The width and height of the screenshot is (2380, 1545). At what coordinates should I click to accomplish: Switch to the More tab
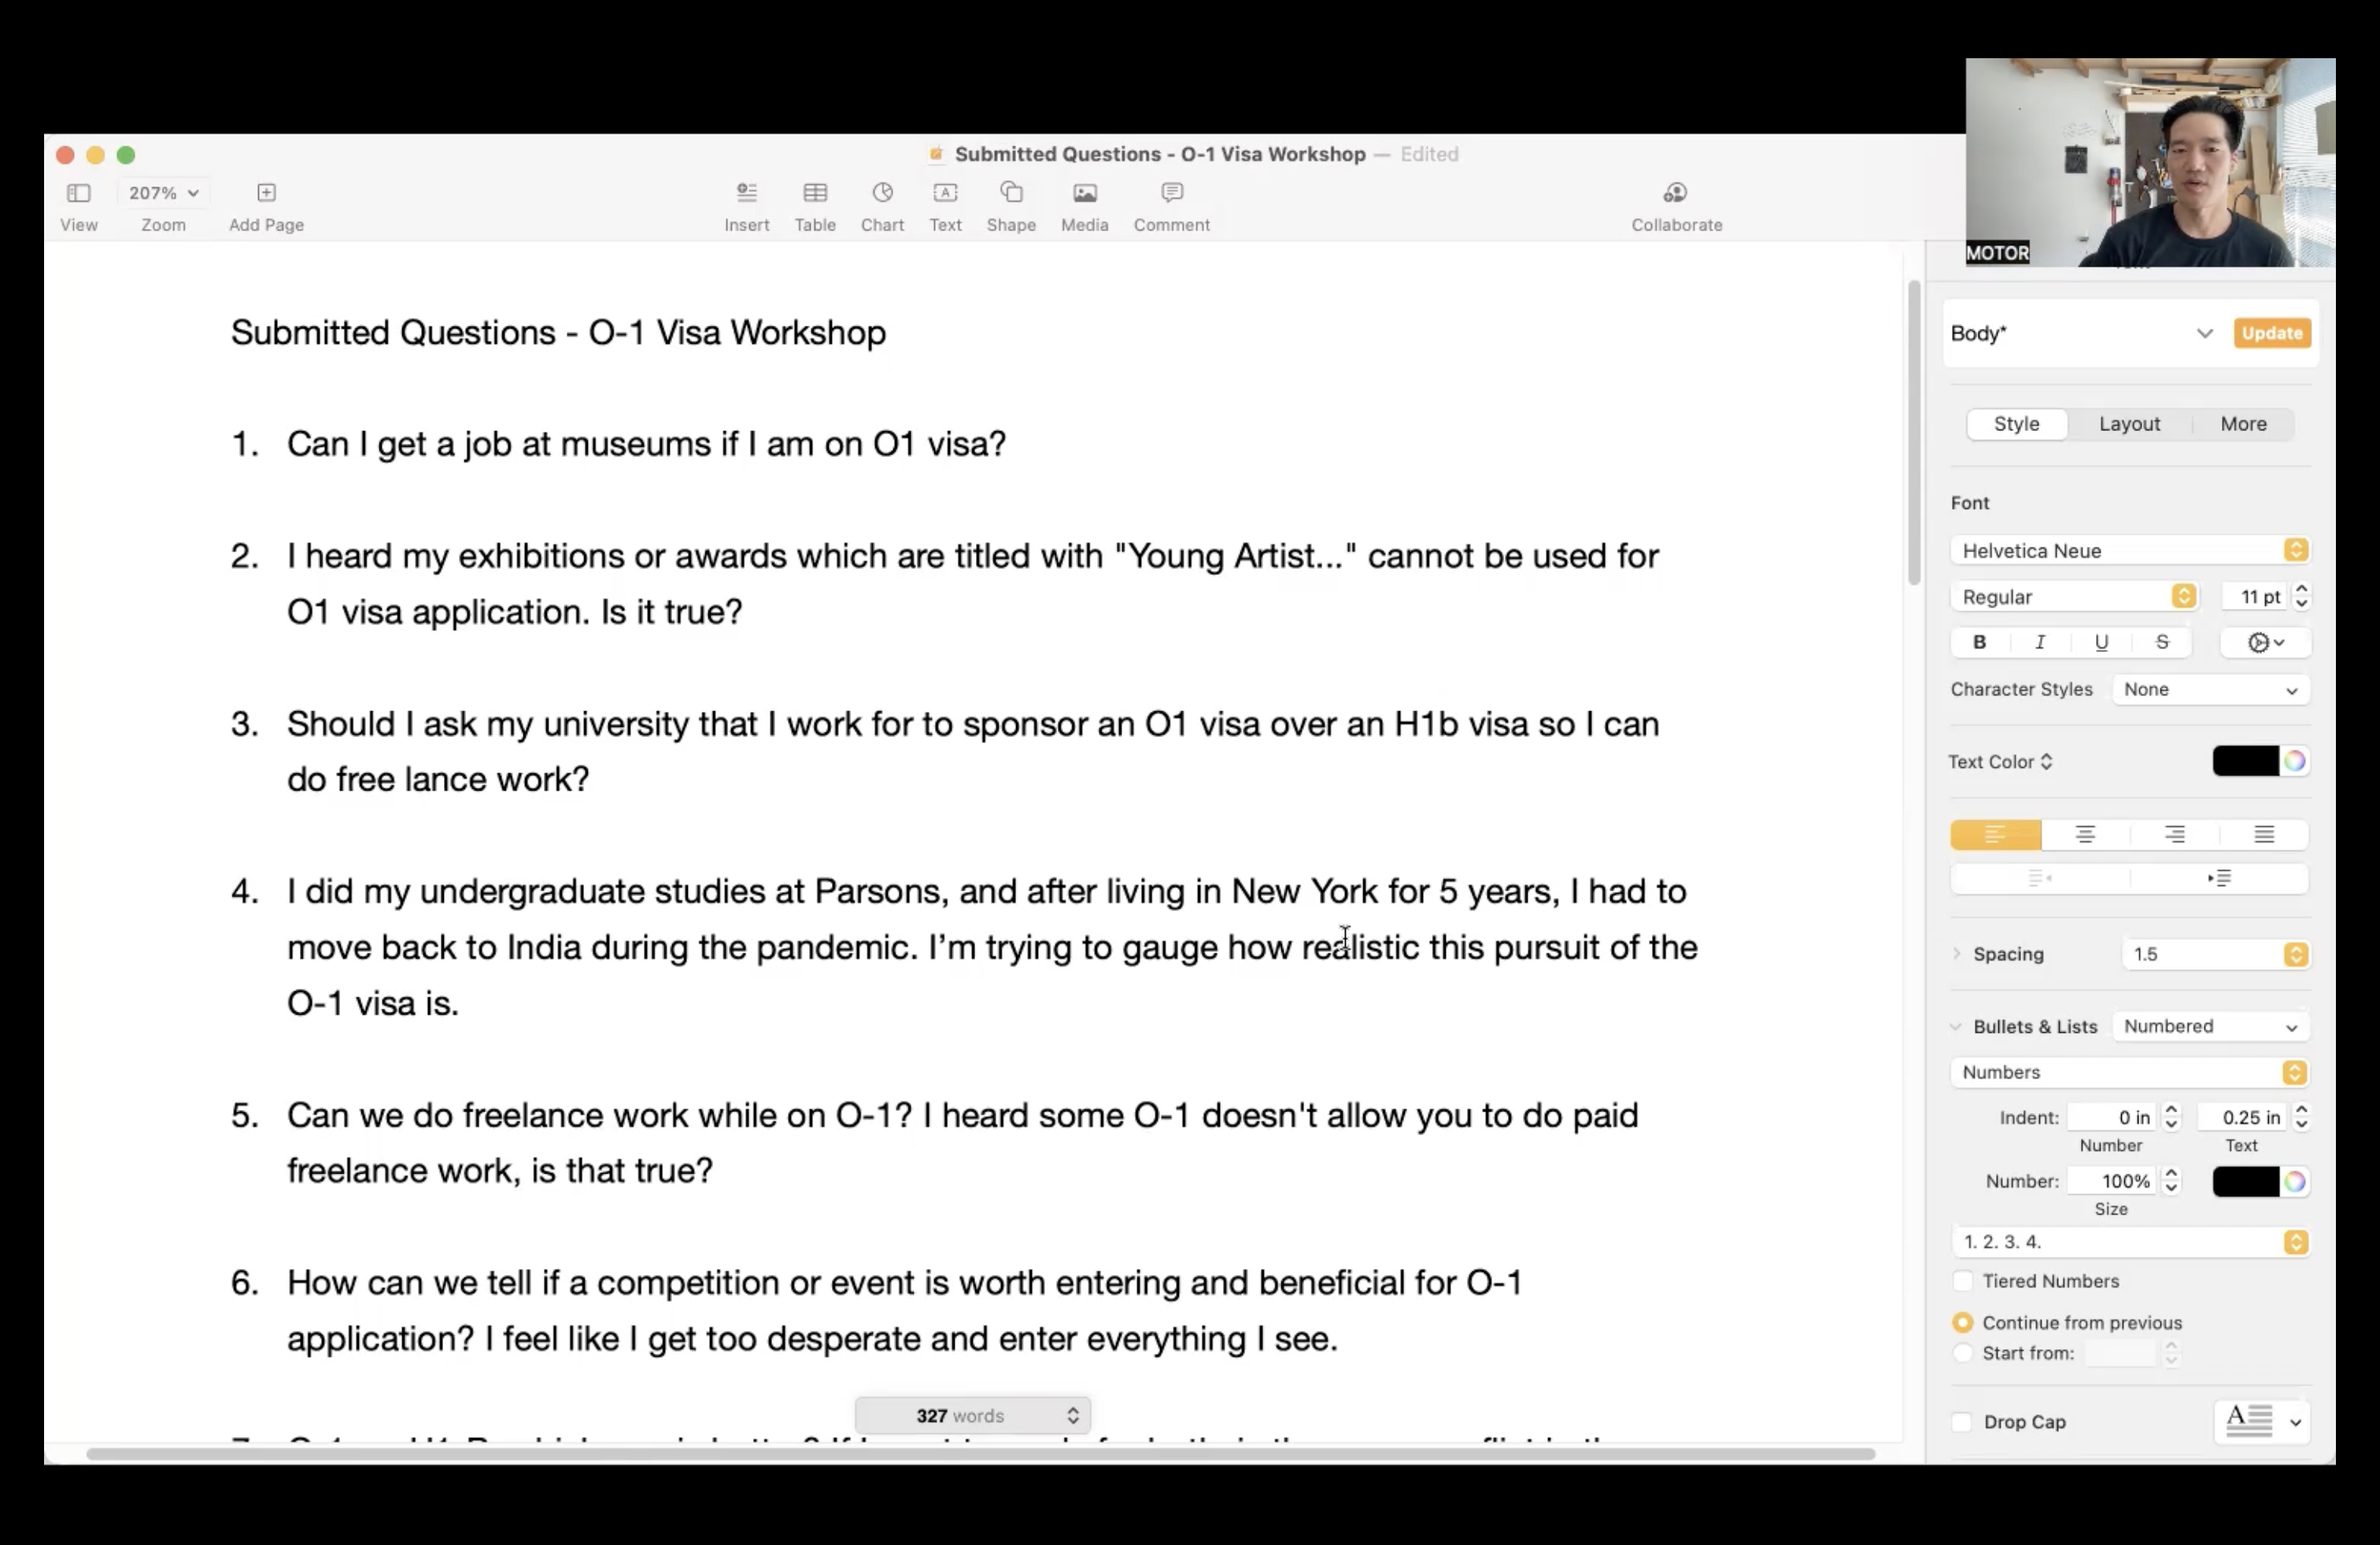click(2243, 424)
